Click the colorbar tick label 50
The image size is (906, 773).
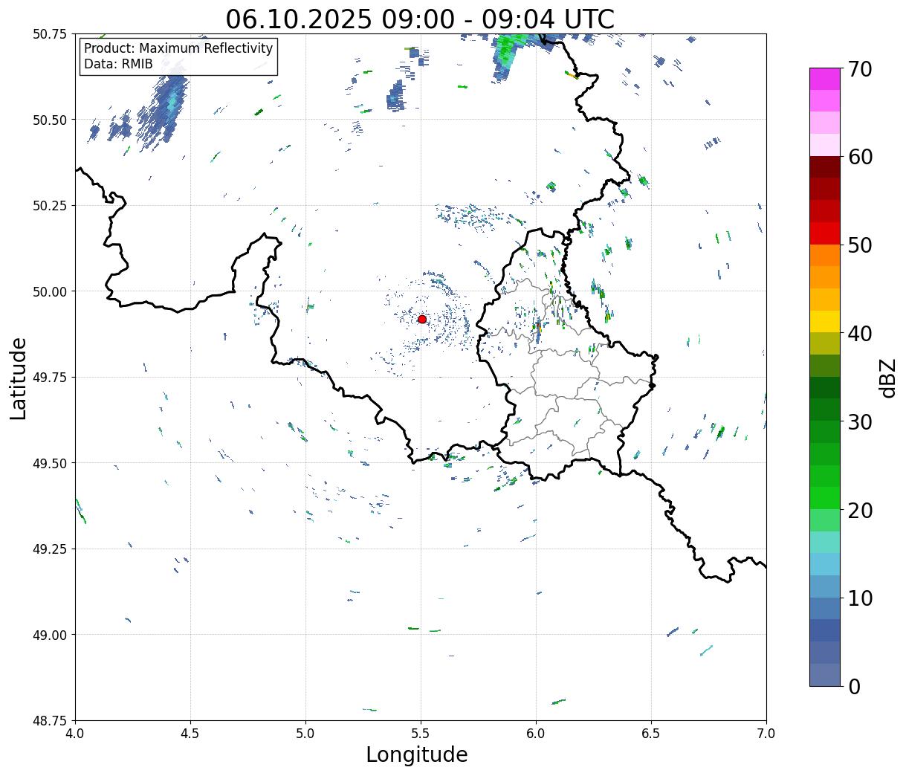click(x=859, y=245)
